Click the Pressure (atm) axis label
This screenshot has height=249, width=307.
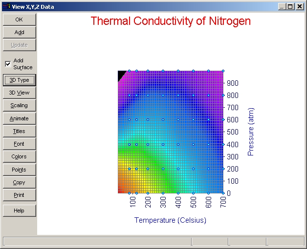(251, 132)
